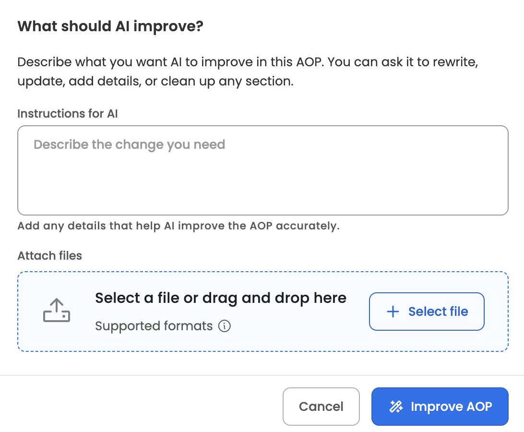Image resolution: width=524 pixels, height=432 pixels.
Task: Click the 'Add any details' helper text
Action: (x=179, y=226)
